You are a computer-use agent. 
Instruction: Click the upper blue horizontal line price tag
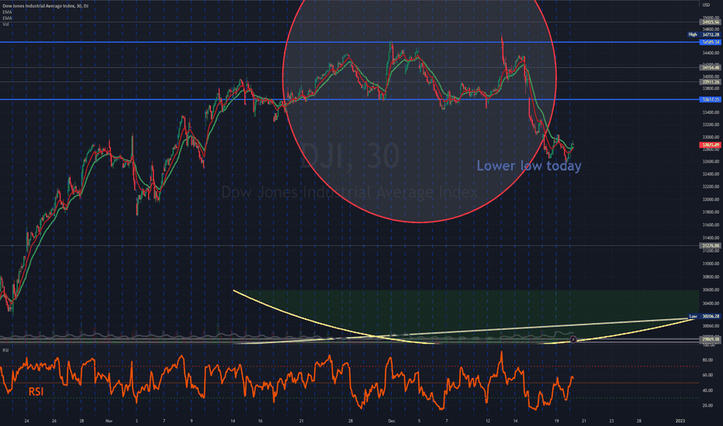point(710,42)
